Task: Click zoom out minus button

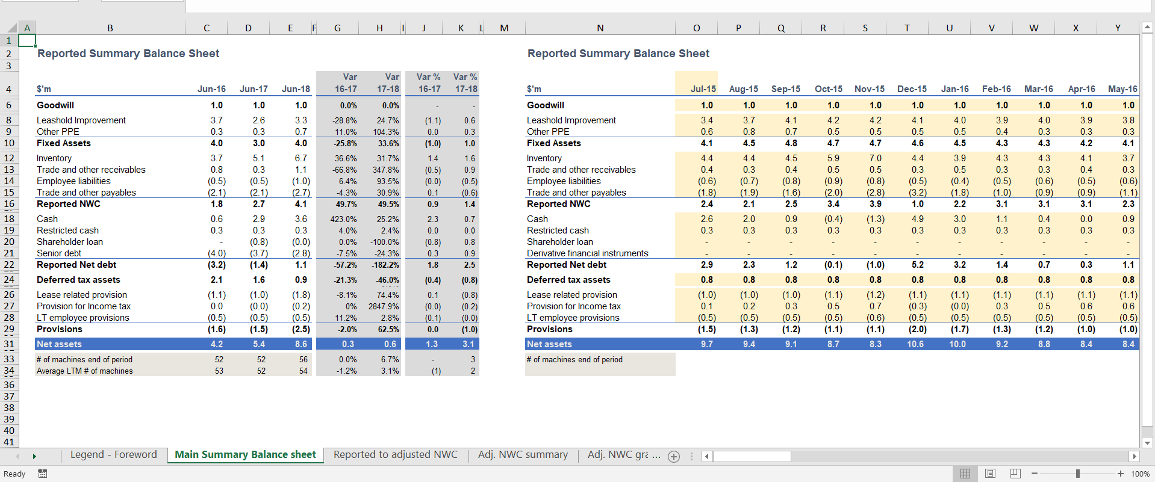Action: [1034, 474]
